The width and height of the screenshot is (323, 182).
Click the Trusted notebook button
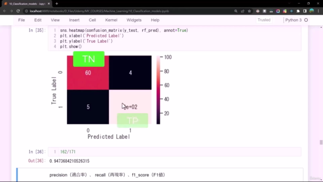pos(264,20)
